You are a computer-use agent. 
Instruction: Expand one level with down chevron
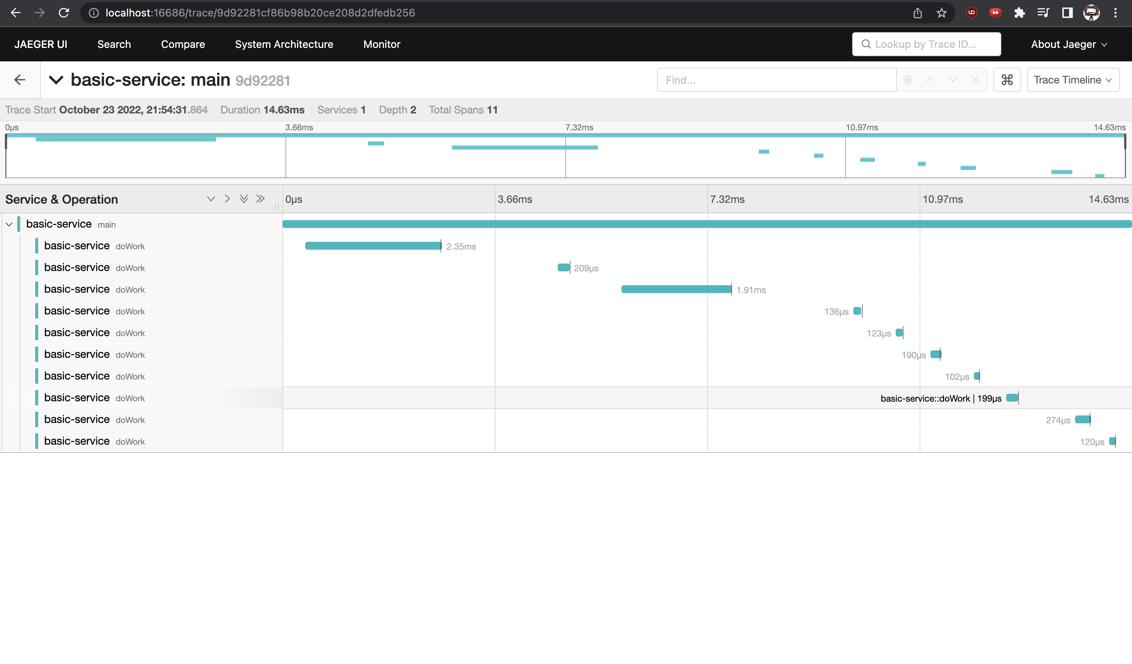(x=211, y=199)
